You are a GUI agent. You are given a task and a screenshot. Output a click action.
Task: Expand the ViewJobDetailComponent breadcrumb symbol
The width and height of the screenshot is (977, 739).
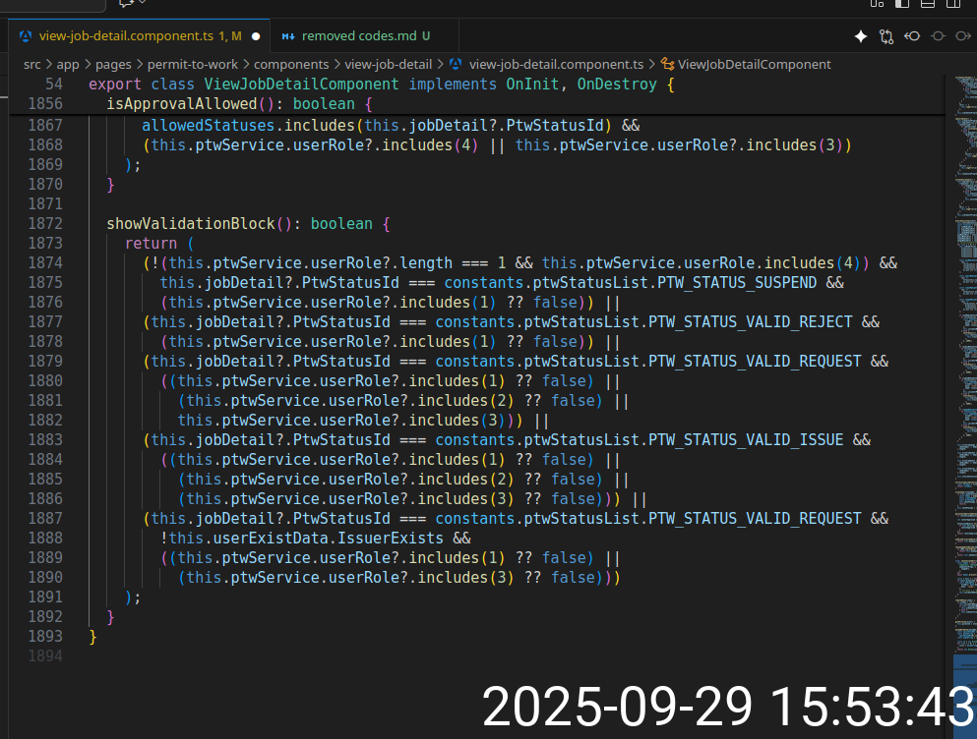[x=754, y=64]
